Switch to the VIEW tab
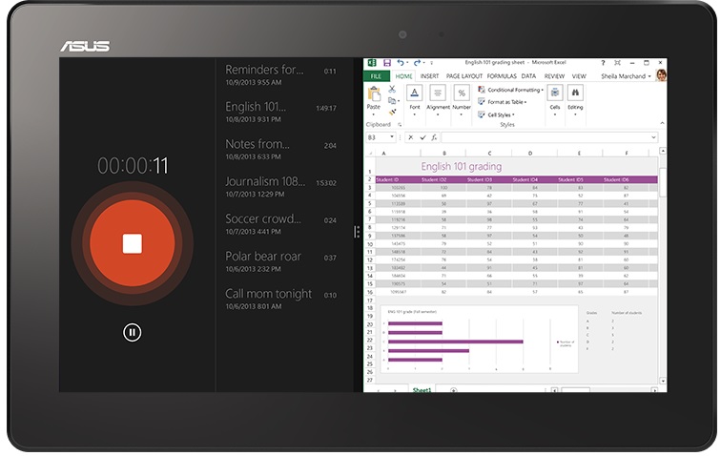This screenshot has height=456, width=721. tap(579, 76)
